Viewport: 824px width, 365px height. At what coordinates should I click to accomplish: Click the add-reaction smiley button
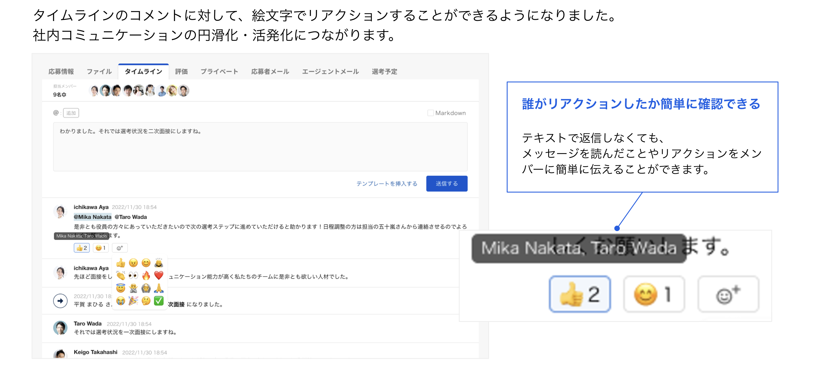click(120, 248)
